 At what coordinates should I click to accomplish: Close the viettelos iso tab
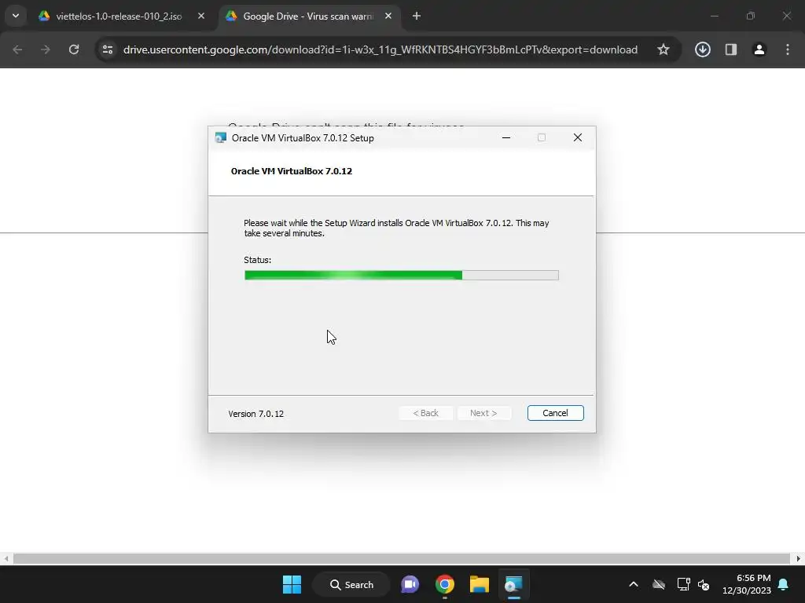201,16
